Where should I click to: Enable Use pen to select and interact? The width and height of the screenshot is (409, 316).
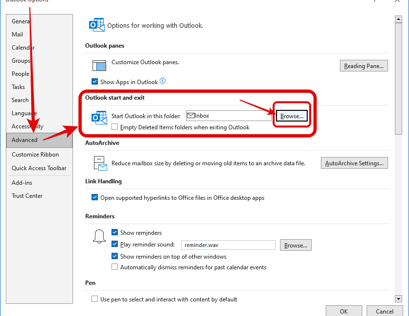(x=94, y=298)
